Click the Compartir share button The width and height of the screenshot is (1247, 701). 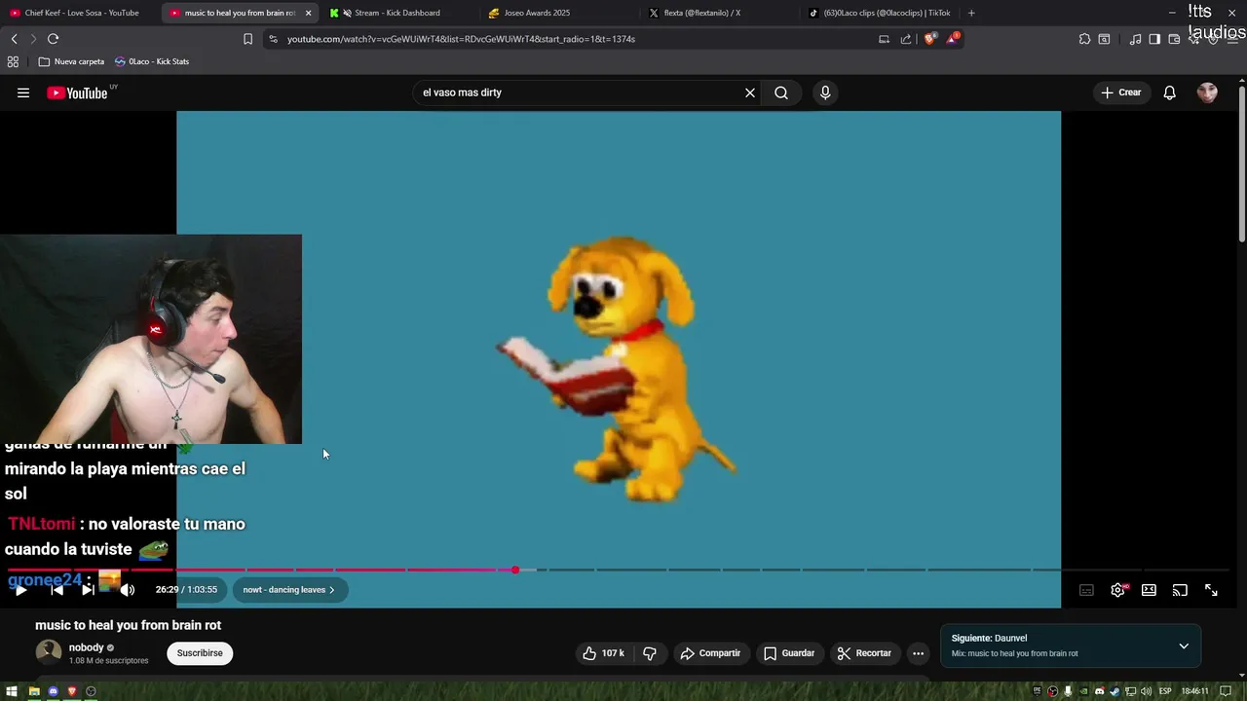click(x=710, y=653)
